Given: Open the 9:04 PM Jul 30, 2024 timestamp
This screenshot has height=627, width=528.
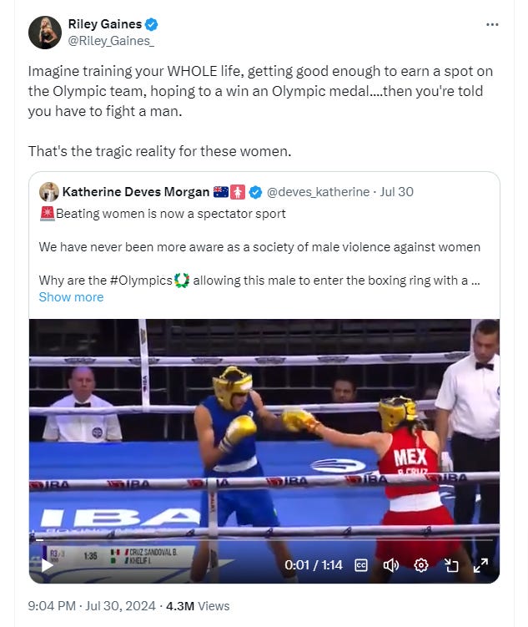Looking at the screenshot, I should (92, 606).
